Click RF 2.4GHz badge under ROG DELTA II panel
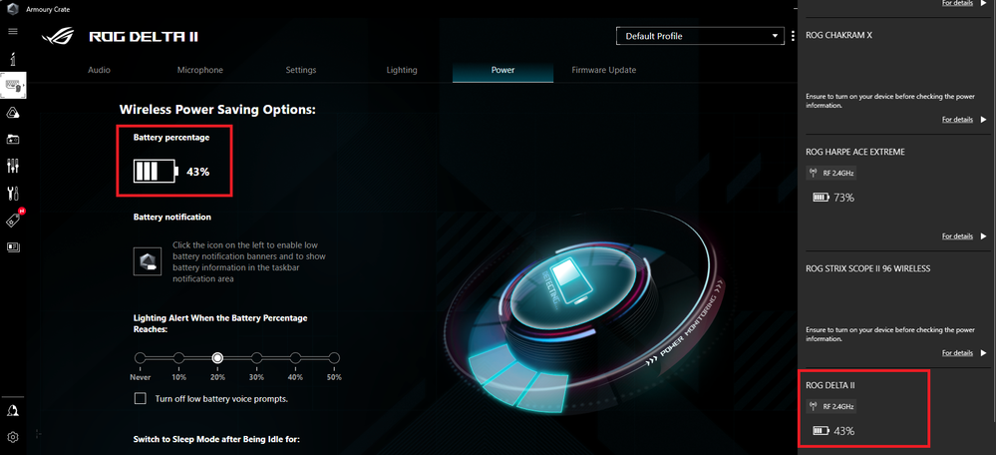The width and height of the screenshot is (996, 455). 831,406
